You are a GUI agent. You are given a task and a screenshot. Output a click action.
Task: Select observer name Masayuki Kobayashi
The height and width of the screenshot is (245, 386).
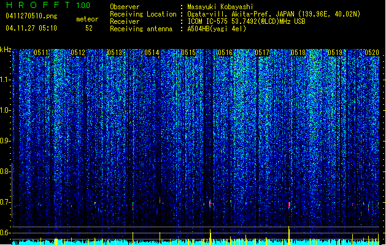220,7
